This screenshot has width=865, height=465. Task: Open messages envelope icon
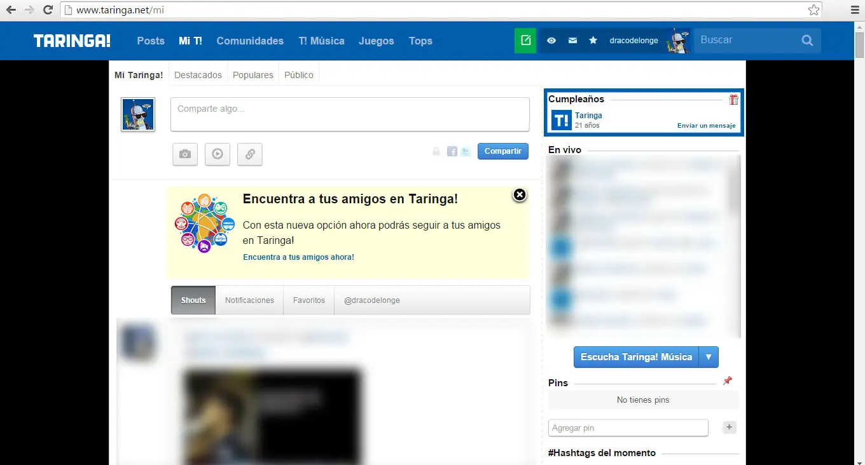pyautogui.click(x=572, y=41)
